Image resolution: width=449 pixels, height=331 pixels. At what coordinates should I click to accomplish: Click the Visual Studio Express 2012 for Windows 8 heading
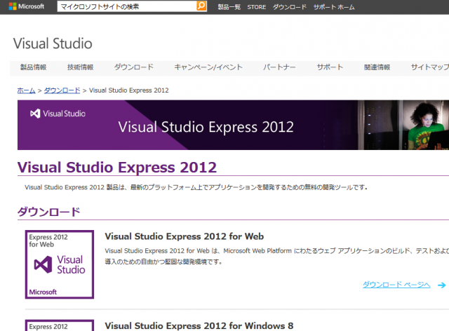199,326
